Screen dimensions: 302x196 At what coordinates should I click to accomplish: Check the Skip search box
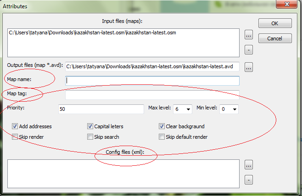90,137
